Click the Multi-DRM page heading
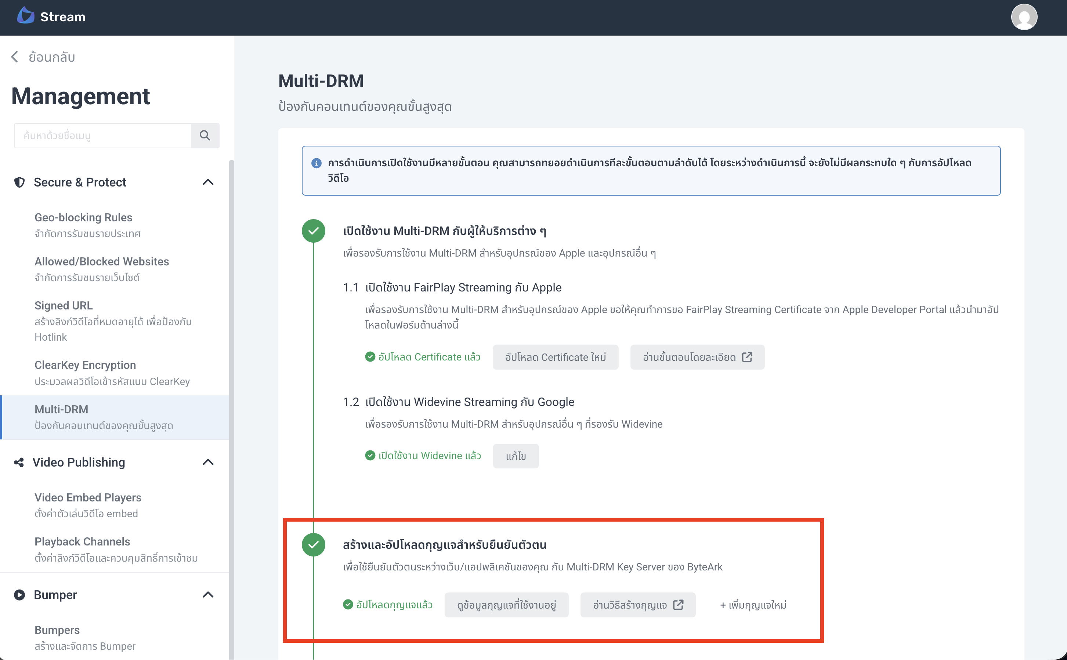 click(x=321, y=81)
